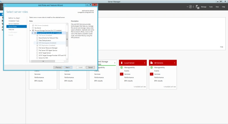Click Manageability text in Local Server tile
The height and width of the screenshot is (124, 228).
pyautogui.click(x=129, y=67)
